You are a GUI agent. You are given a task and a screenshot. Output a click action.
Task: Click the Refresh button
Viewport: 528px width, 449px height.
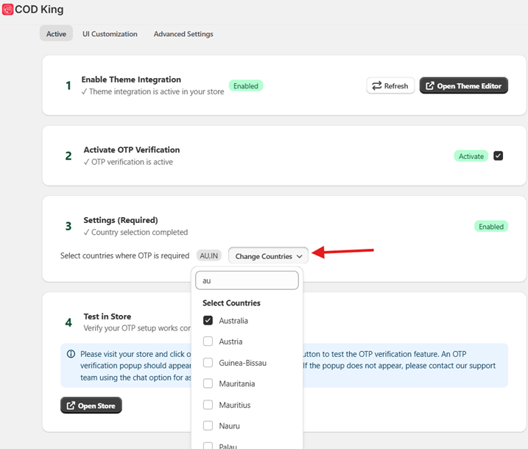390,86
